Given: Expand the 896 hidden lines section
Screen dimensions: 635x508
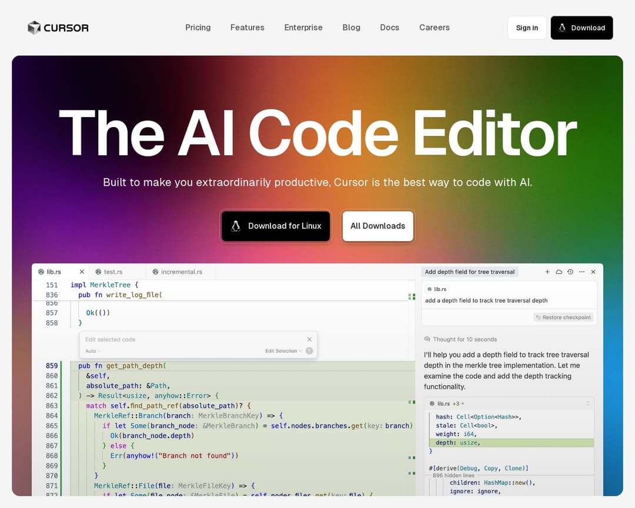Looking at the screenshot, I should pyautogui.click(x=453, y=475).
